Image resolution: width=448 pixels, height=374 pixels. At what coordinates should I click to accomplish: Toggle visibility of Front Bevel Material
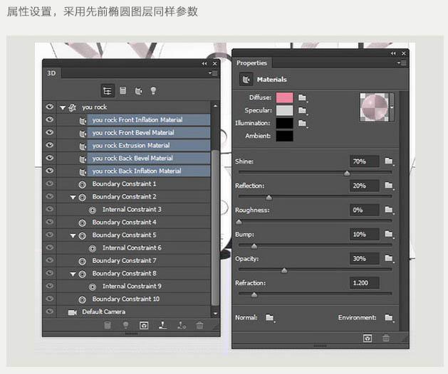click(x=50, y=132)
